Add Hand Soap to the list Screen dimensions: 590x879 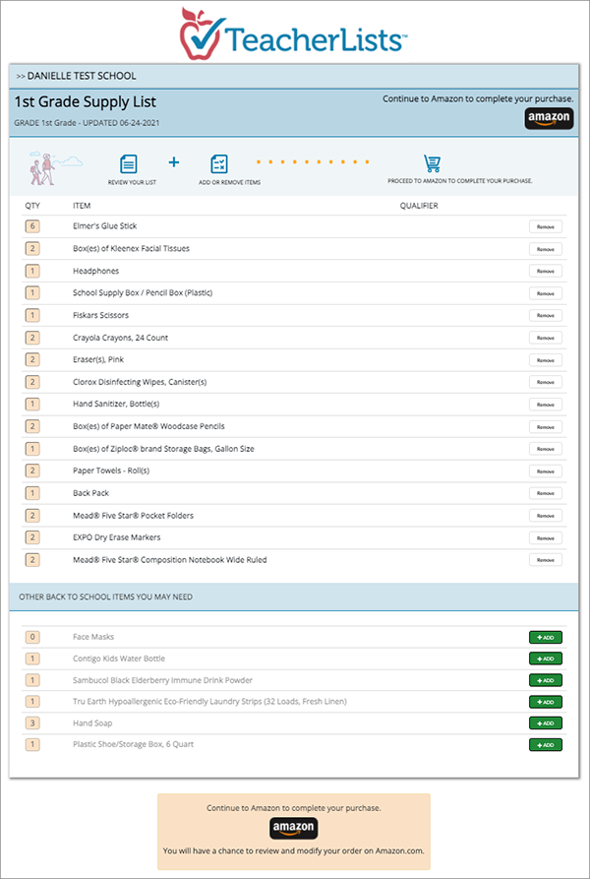546,723
